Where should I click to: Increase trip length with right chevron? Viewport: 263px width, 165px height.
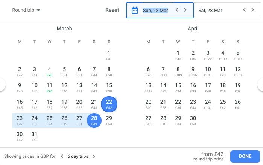pos(94,156)
